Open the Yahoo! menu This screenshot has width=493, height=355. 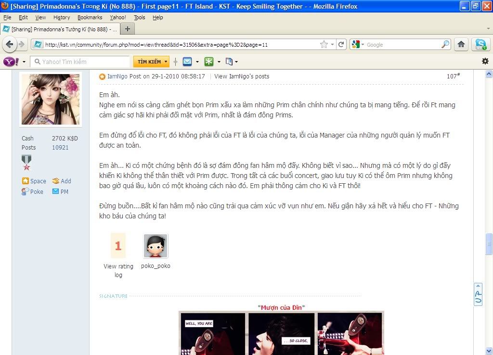[x=118, y=17]
